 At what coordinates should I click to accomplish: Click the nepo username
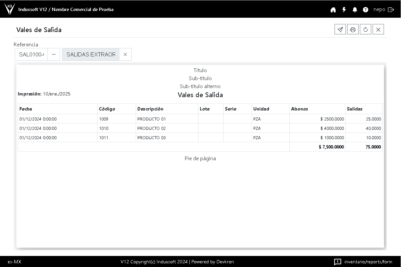pyautogui.click(x=379, y=10)
